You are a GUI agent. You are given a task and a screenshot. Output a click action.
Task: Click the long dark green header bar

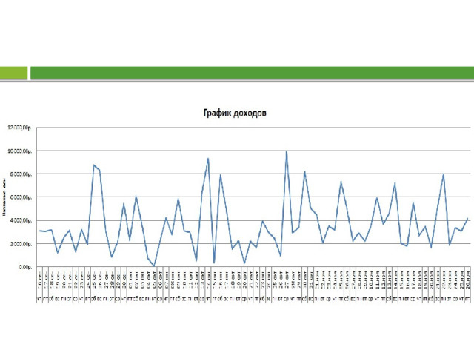tap(252, 72)
